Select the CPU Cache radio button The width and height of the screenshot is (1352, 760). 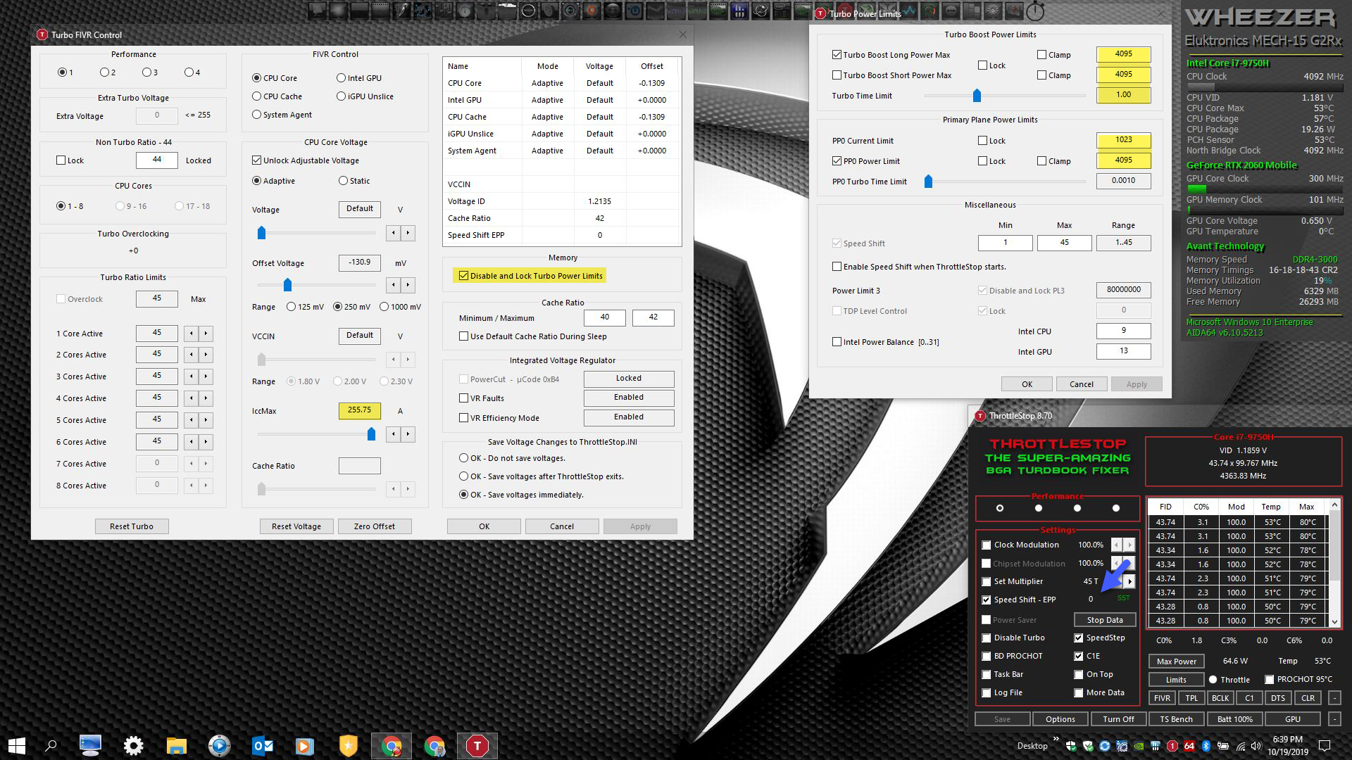[257, 96]
